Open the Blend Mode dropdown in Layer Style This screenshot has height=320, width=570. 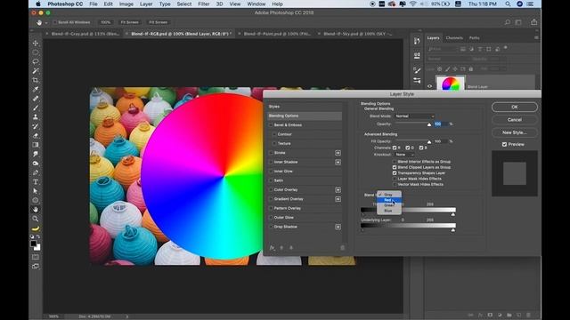click(x=414, y=116)
